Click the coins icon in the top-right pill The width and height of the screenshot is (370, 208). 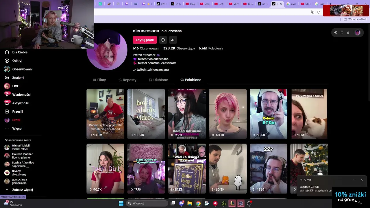point(336,33)
